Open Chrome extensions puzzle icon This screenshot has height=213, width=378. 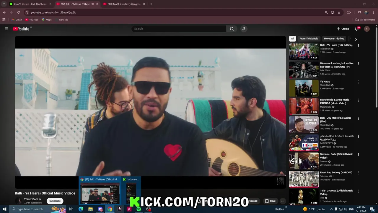tap(349, 12)
